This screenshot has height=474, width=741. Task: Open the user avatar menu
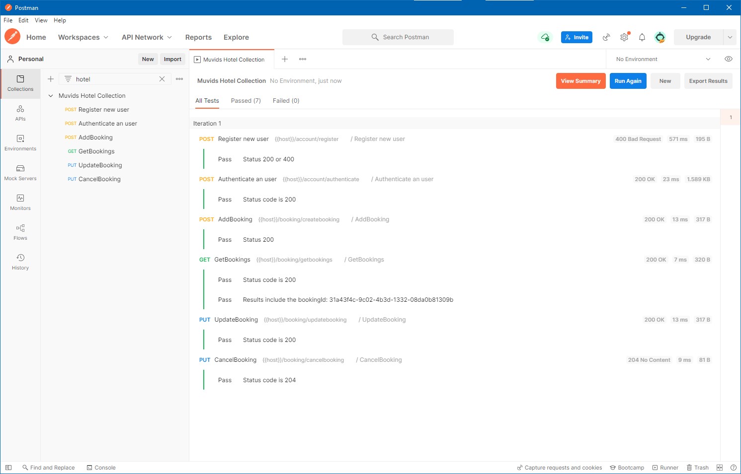(660, 37)
